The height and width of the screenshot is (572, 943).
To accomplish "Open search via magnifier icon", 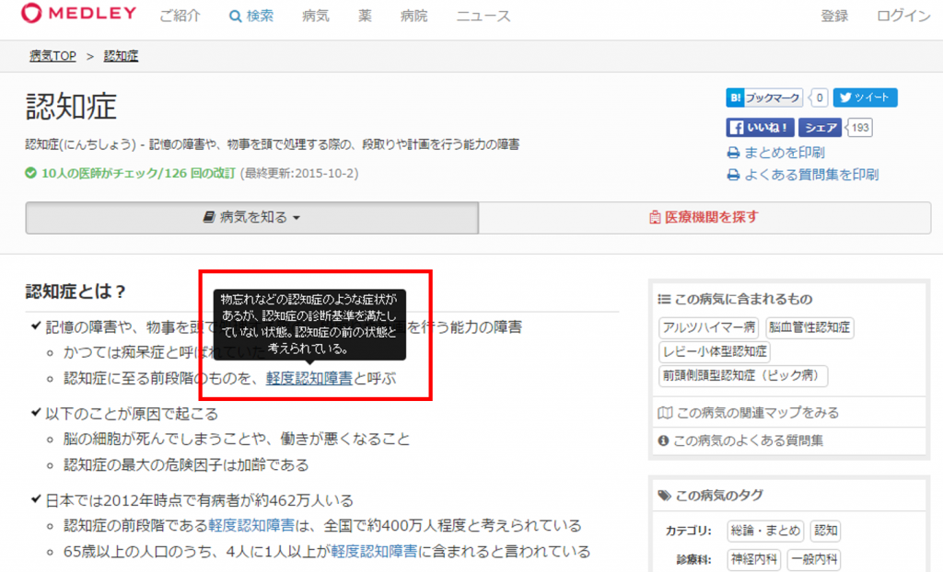I will [x=235, y=17].
